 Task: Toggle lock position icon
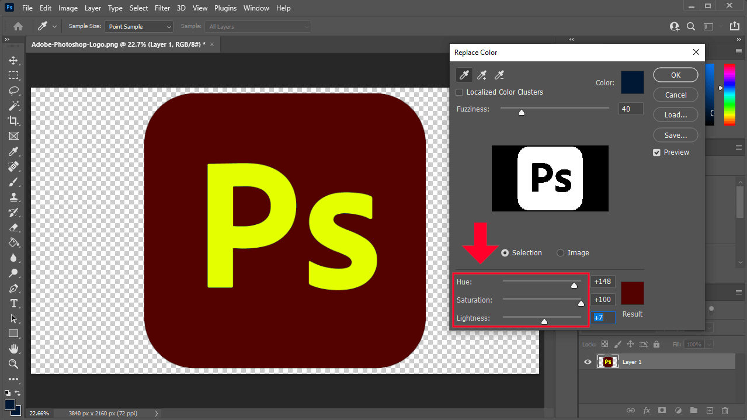(630, 345)
